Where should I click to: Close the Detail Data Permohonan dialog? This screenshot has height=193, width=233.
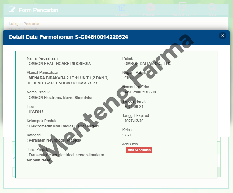222,36
